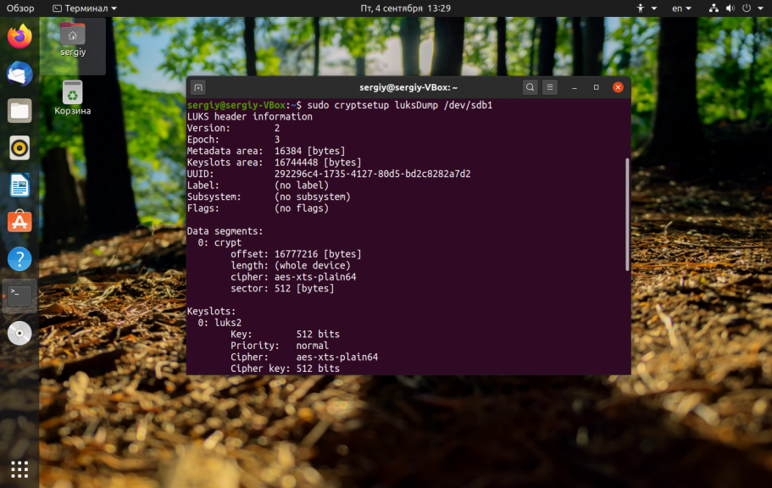Click the Data segments: heading
This screenshot has height=488, width=772.
point(225,231)
